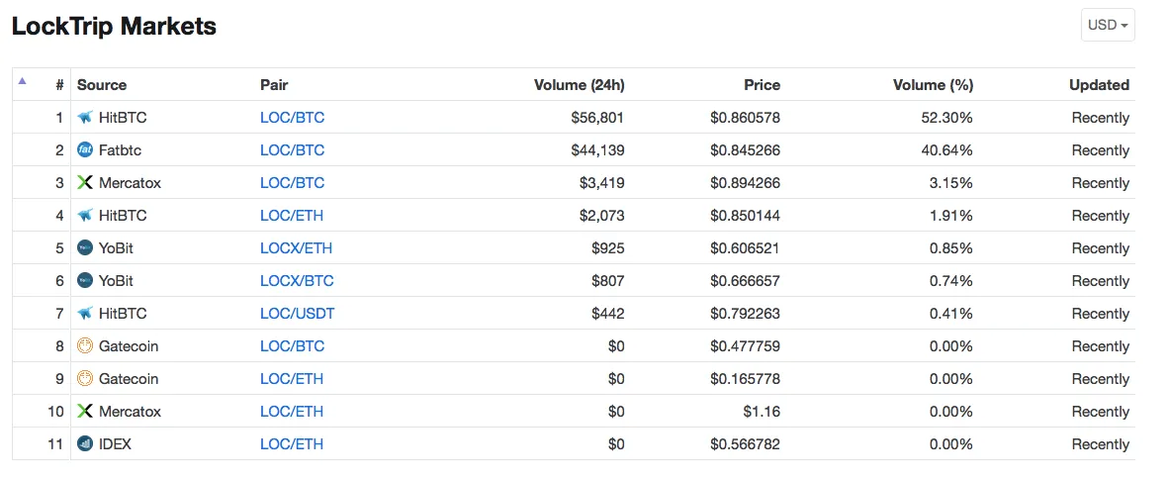Select the $3,419 volume value
This screenshot has height=479, width=1169.
601,183
